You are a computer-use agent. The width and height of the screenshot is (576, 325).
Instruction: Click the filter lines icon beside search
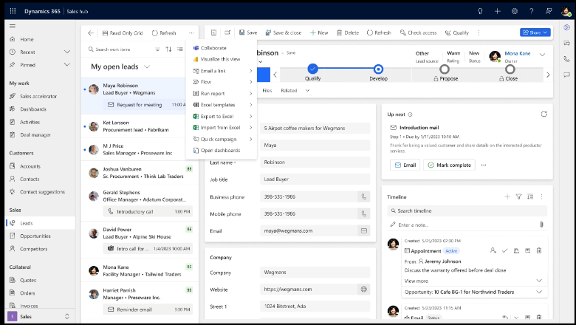click(x=157, y=49)
